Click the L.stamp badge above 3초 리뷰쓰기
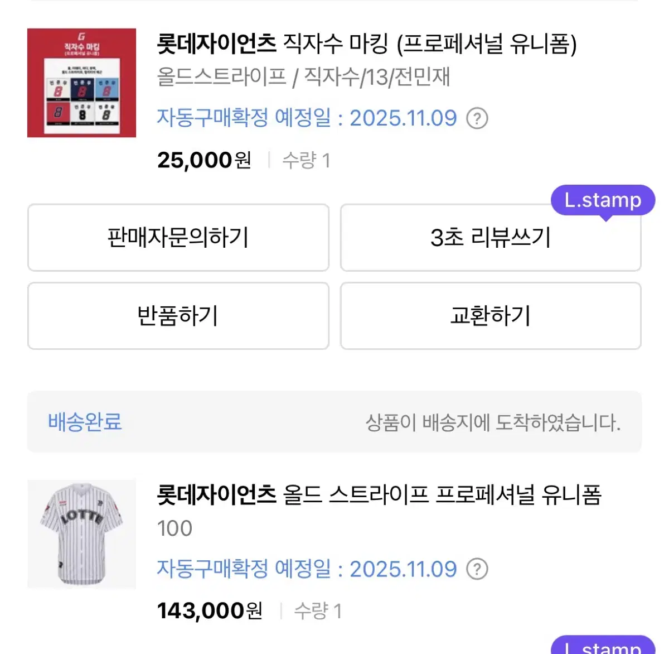Viewport: 669px width, 654px height. tap(602, 200)
